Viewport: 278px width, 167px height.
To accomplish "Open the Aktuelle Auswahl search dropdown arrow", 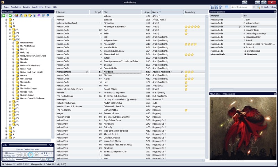I will pyautogui.click(x=254, y=7).
